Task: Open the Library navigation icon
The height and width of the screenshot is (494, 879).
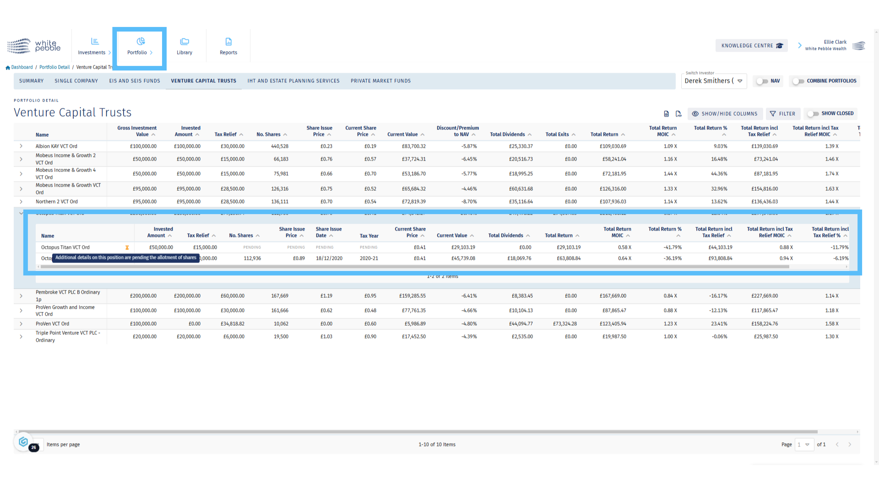Action: (x=184, y=42)
